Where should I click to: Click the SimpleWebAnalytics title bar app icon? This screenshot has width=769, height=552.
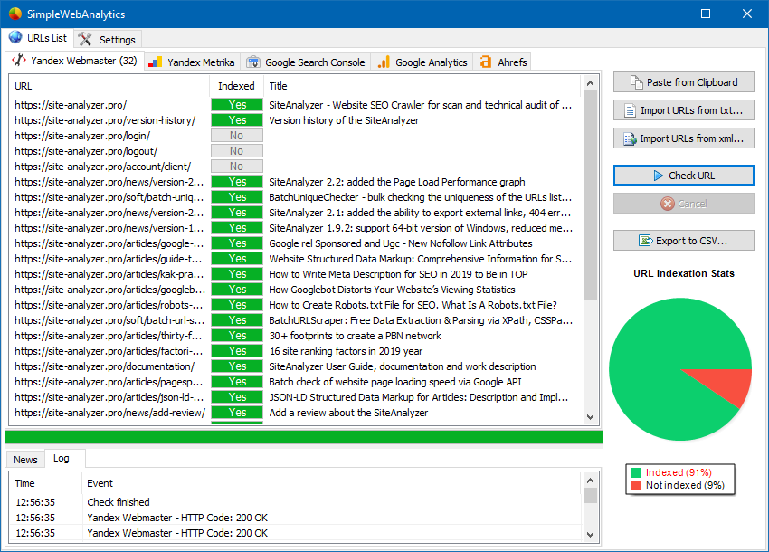click(14, 14)
